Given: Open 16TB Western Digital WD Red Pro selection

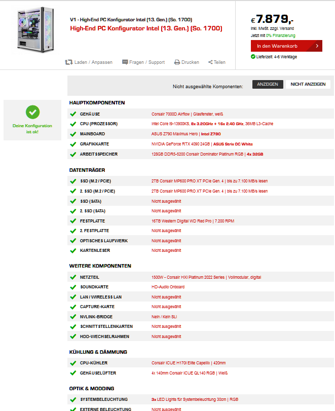Looking at the screenshot, I should click(193, 221).
